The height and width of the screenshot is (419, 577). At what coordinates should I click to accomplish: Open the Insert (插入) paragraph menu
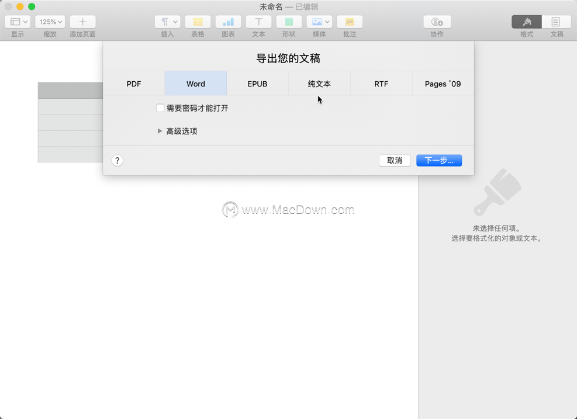167,22
